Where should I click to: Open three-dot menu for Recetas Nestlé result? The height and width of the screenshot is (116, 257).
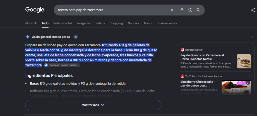pos(249,50)
